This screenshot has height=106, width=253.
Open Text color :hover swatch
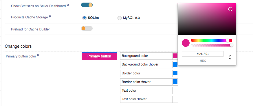click(x=175, y=99)
